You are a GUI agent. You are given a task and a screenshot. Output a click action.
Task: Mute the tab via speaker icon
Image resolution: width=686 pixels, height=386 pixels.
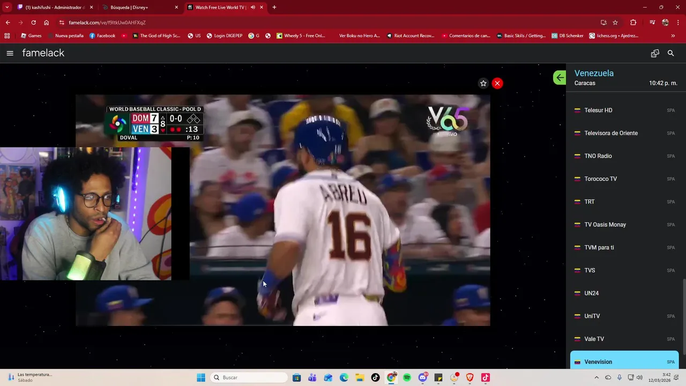253,8
